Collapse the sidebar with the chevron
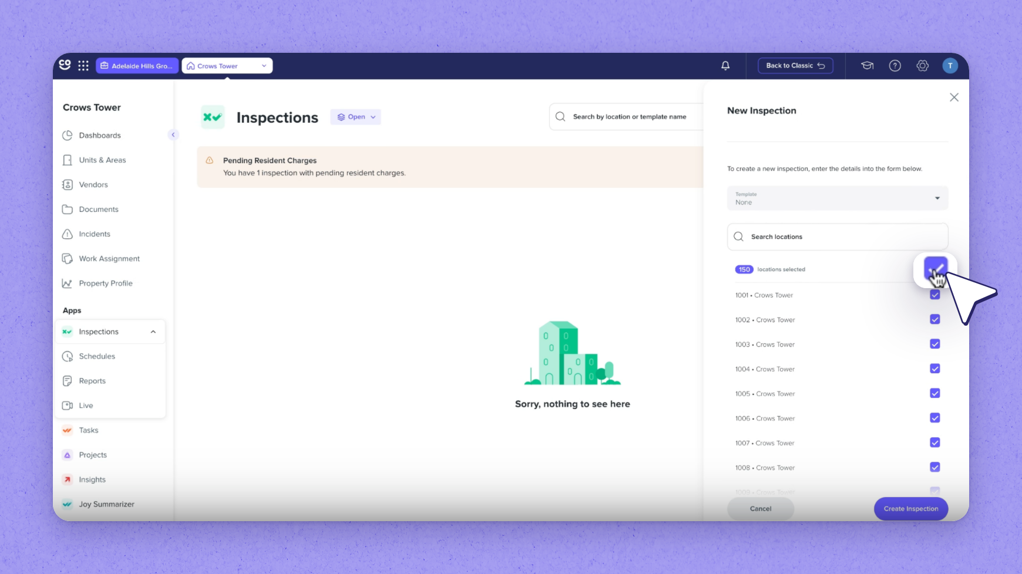Screen dimensions: 1022x574 click(x=173, y=135)
